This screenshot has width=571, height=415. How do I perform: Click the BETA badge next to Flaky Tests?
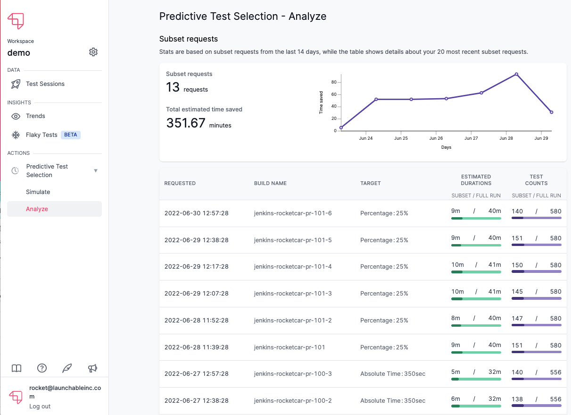click(70, 135)
